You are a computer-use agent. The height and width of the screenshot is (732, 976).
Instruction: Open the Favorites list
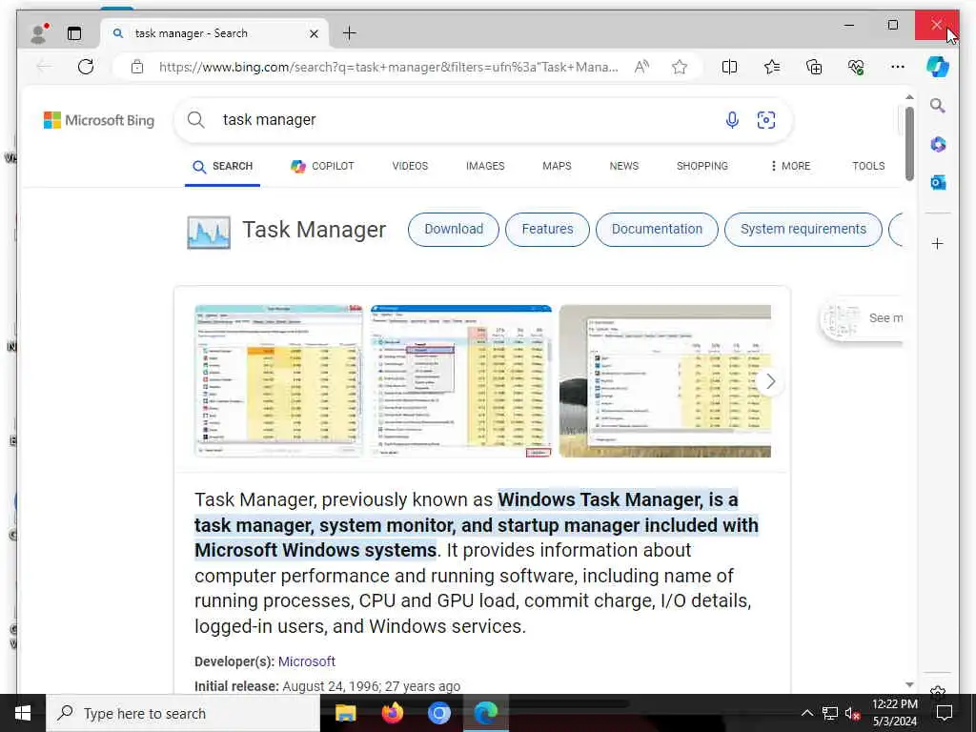click(772, 67)
